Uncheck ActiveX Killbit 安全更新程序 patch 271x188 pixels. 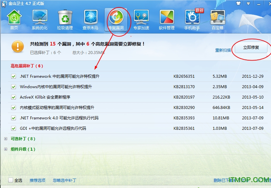click(14, 97)
